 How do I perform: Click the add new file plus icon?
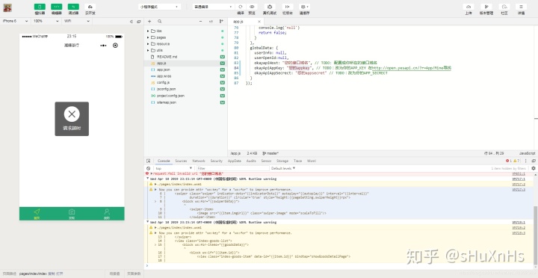(149, 21)
